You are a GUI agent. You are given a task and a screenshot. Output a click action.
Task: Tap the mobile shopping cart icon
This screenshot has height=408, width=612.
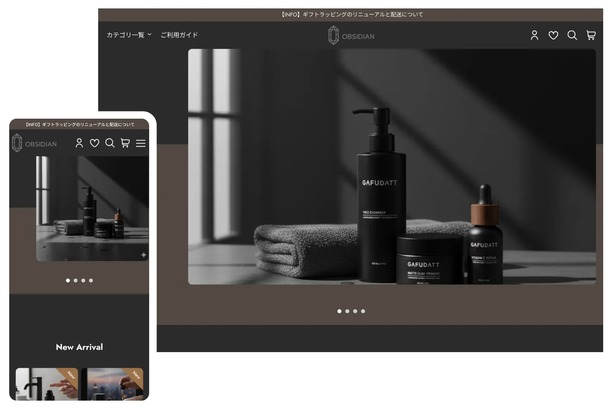[x=125, y=143]
